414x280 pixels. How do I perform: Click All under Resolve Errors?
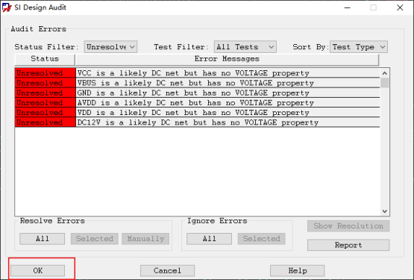coord(43,239)
